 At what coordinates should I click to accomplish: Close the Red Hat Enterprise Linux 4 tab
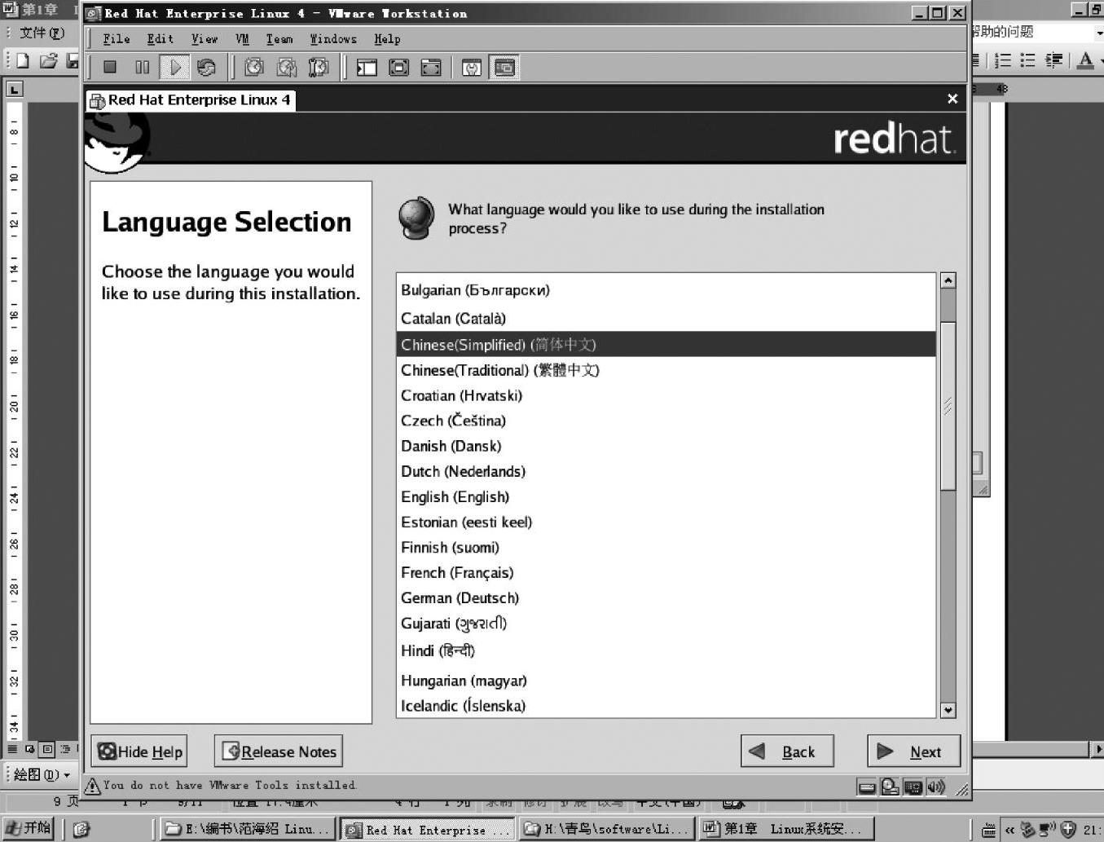(952, 99)
